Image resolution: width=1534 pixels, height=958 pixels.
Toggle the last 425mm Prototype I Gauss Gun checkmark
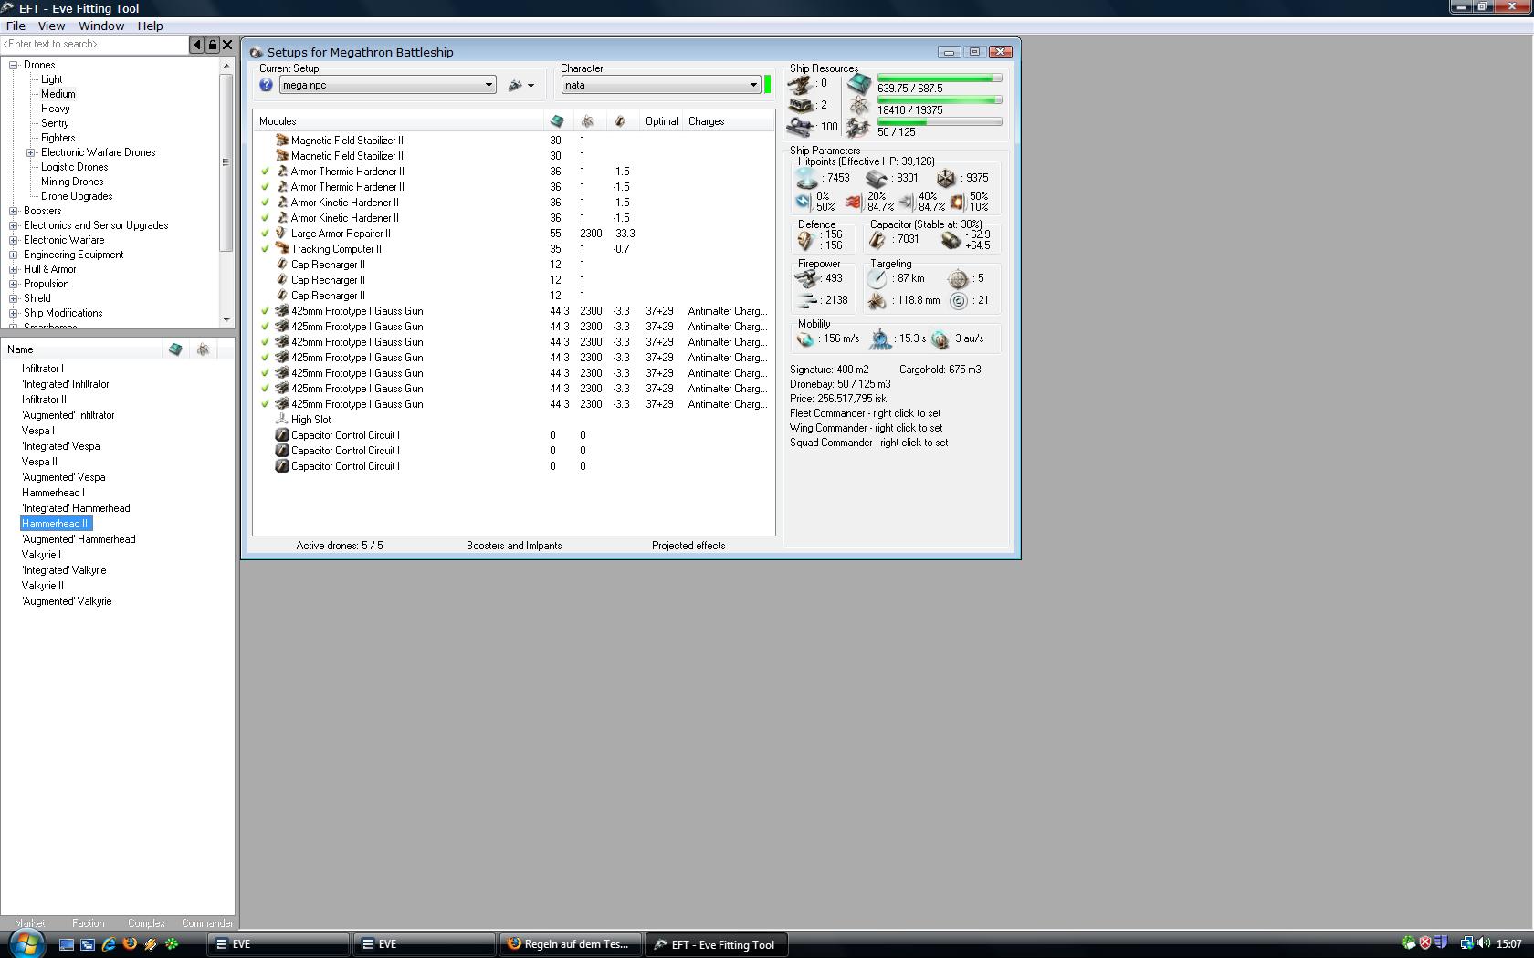266,404
